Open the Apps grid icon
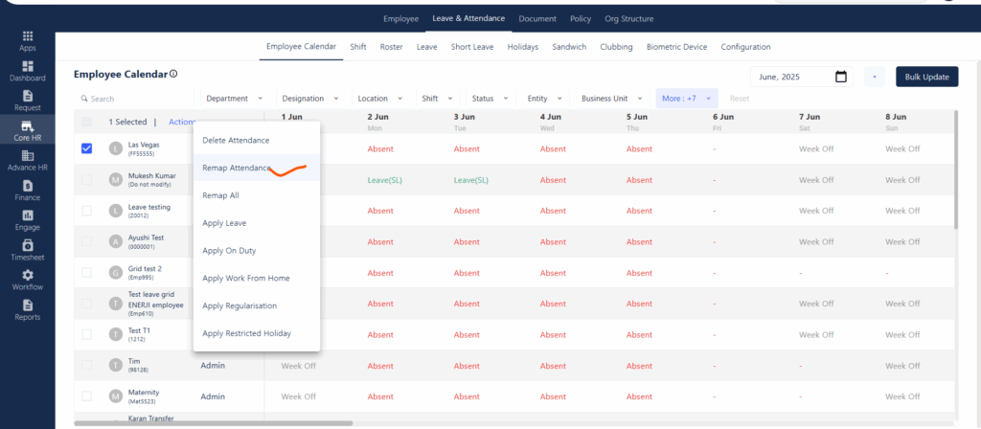Image resolution: width=981 pixels, height=429 pixels. [x=27, y=35]
